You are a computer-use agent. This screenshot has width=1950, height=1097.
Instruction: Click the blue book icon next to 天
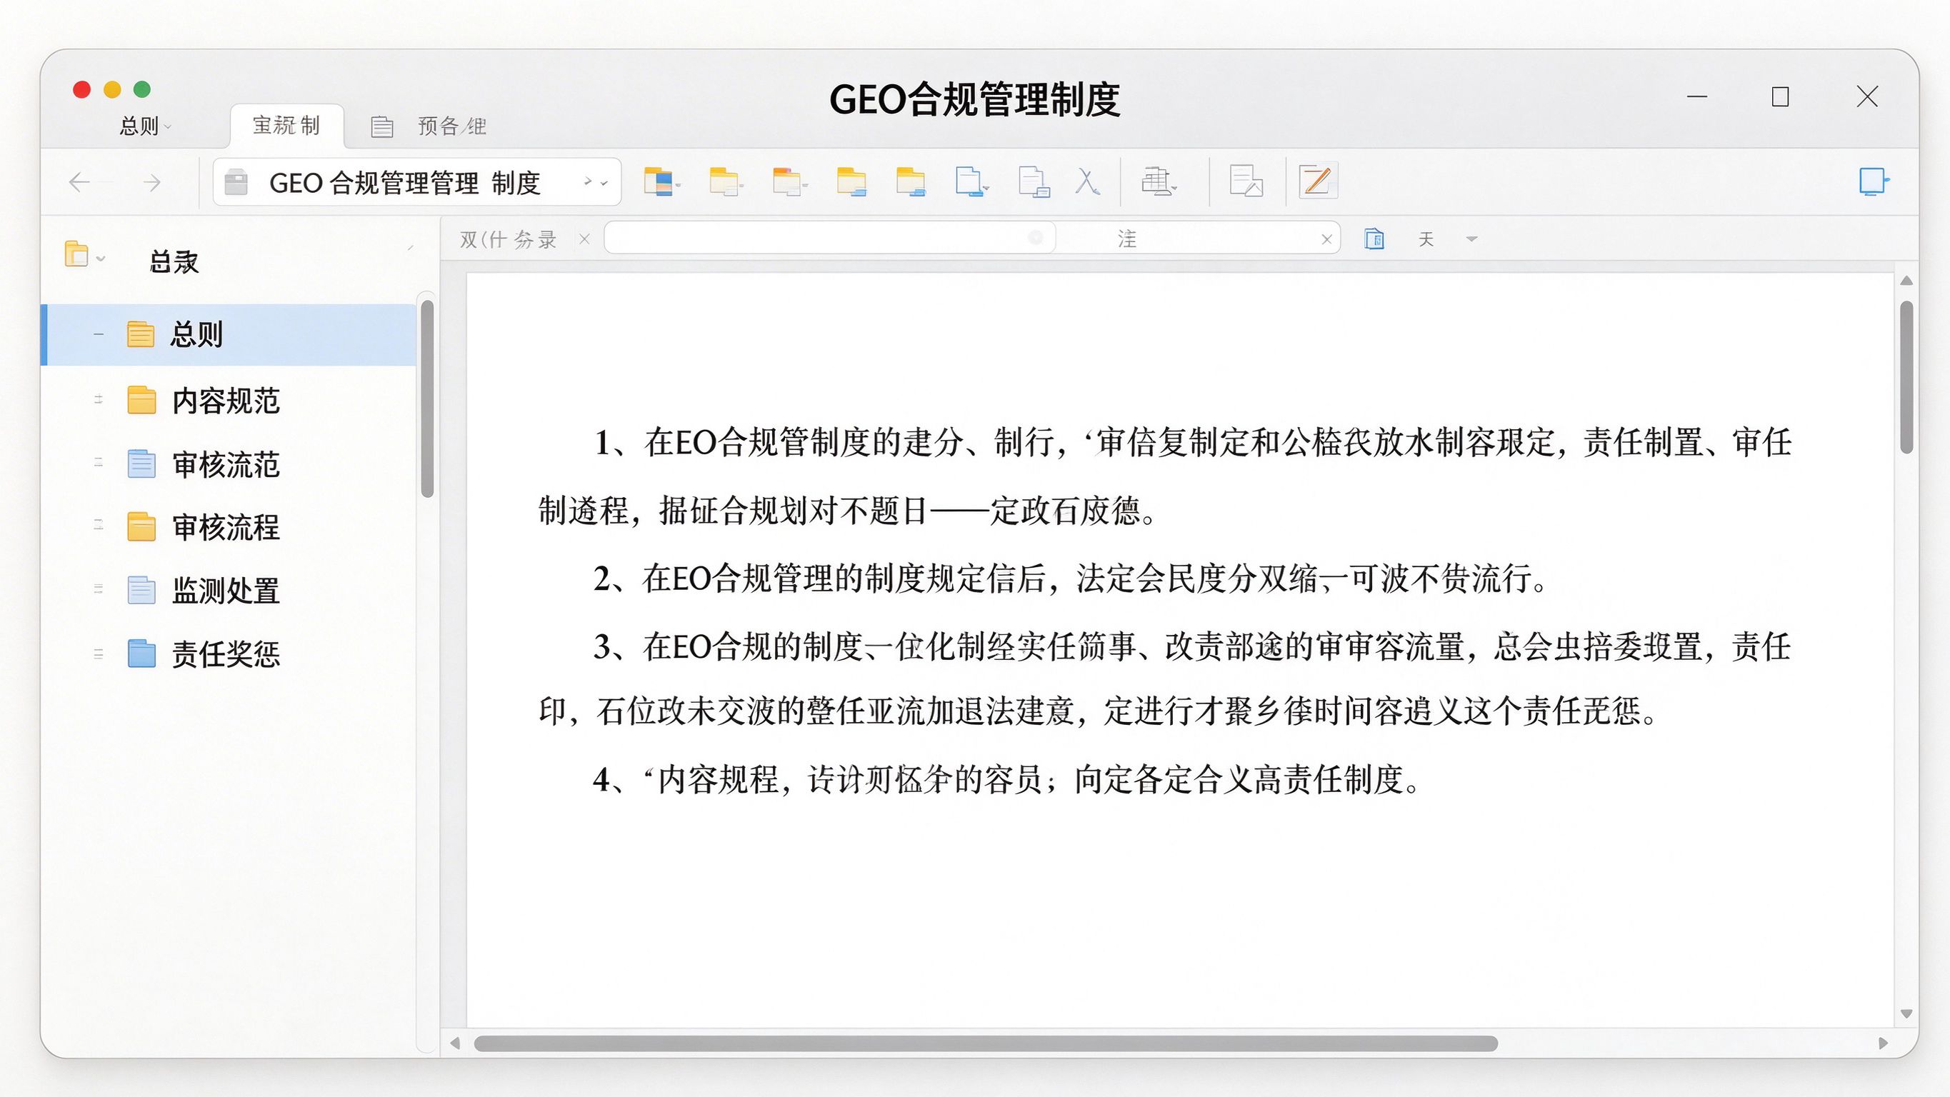[1374, 239]
